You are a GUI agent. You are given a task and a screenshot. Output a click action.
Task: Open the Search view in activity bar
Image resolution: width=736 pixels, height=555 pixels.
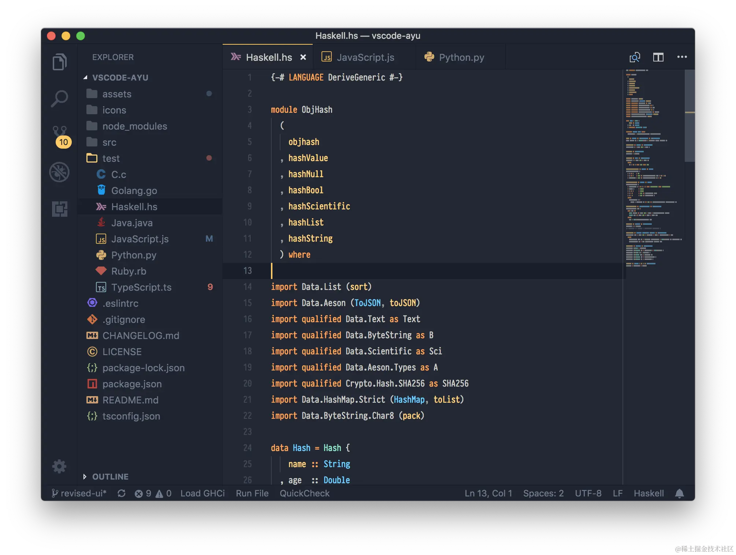point(59,98)
